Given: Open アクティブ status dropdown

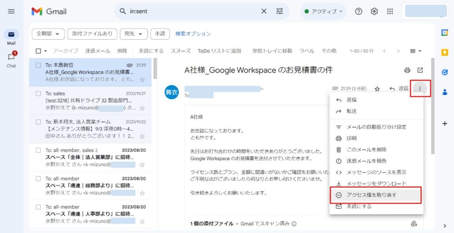Looking at the screenshot, I should (323, 11).
